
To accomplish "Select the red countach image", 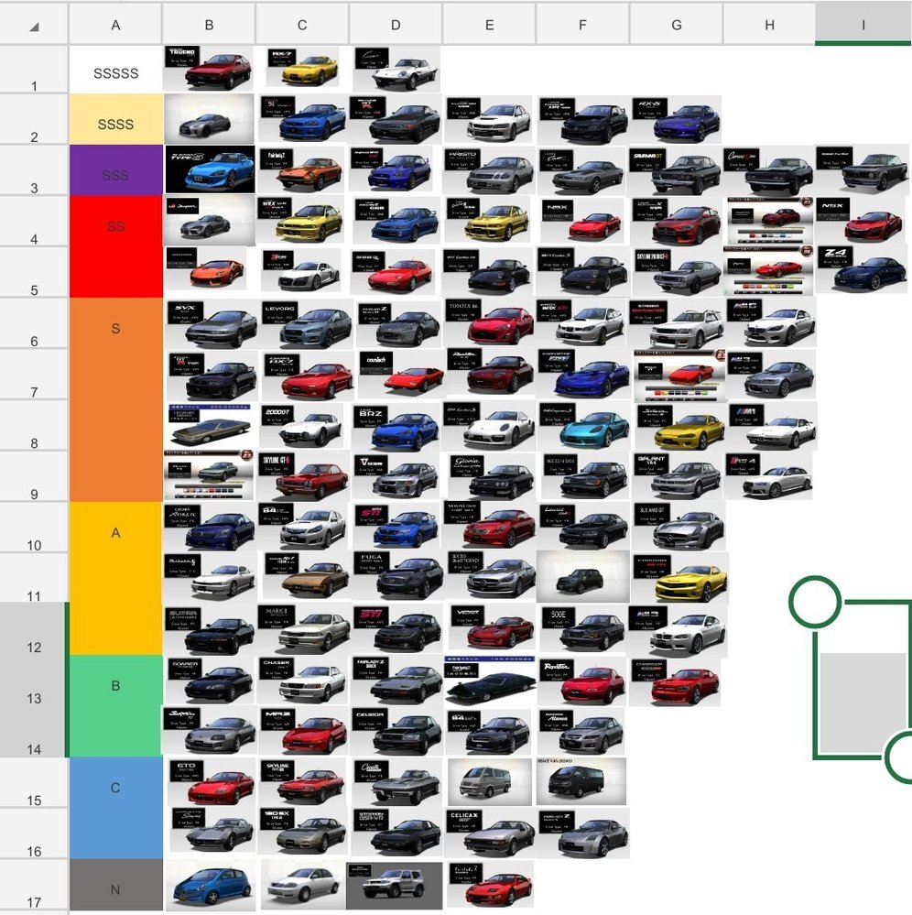I will (401, 374).
